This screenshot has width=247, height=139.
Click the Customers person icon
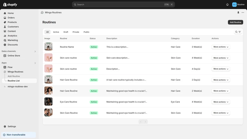click(5, 27)
